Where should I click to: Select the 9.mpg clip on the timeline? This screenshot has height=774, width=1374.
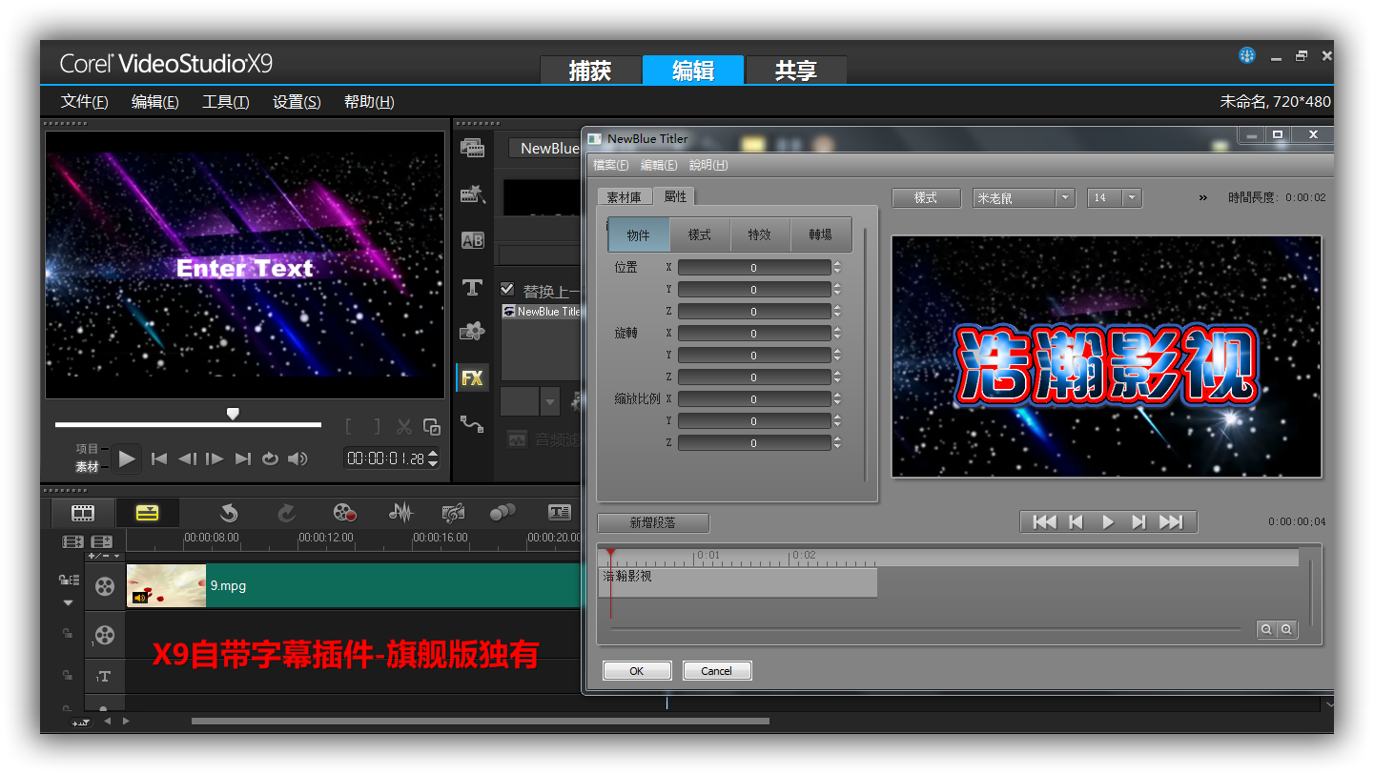(381, 585)
